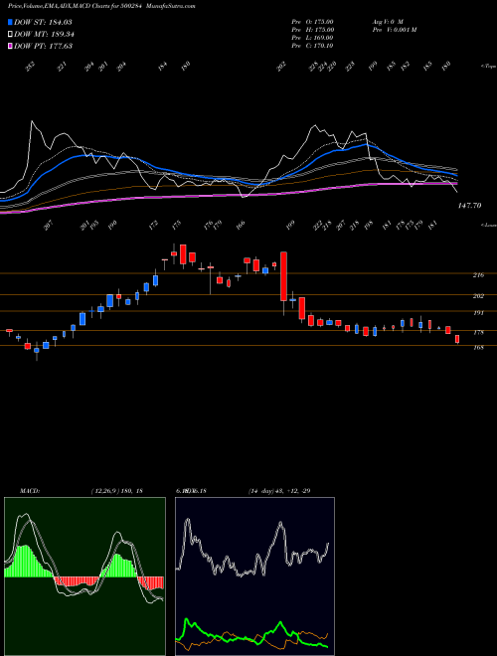Click the '(12,26,9) 180, 18' MACD parameters
The image size is (497, 656).
tap(116, 491)
